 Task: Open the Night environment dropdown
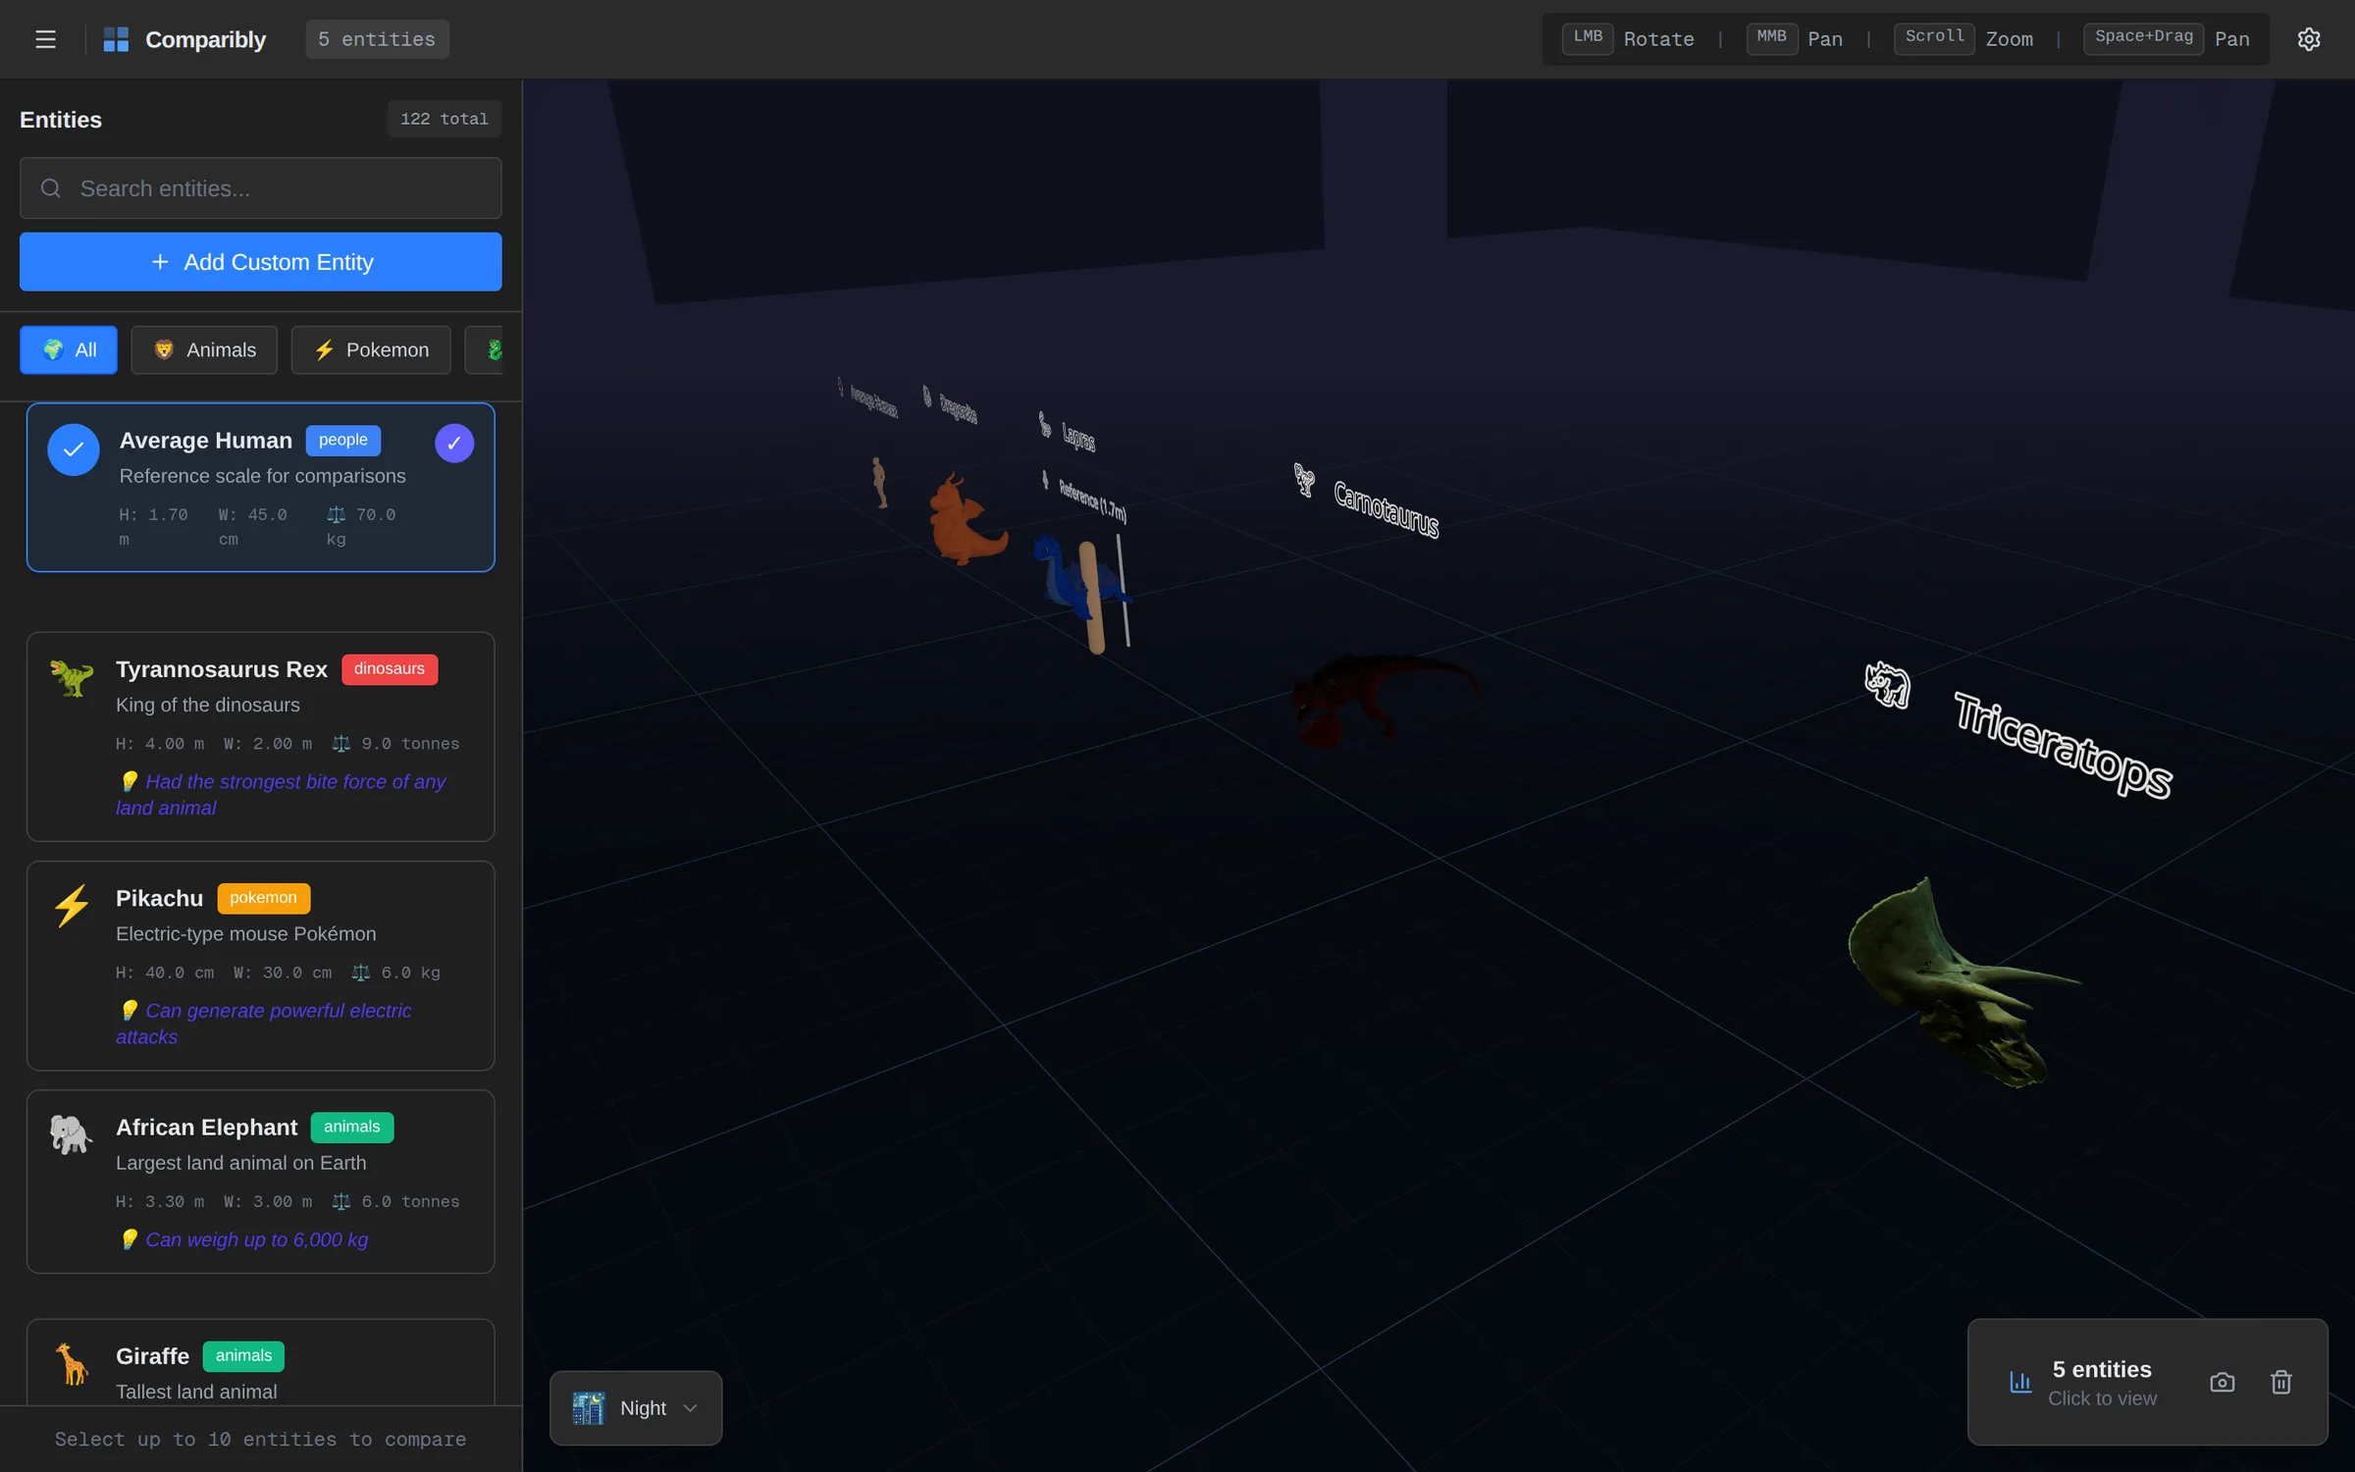[x=636, y=1407]
